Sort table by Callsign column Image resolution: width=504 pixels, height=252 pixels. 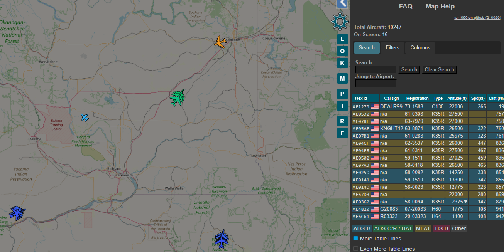tap(391, 98)
